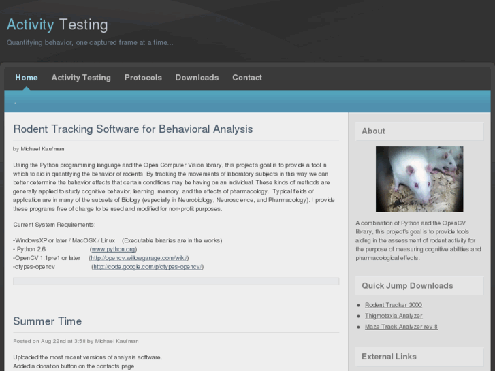Click the Summer Time post title
This screenshot has height=371, width=495.
point(47,321)
